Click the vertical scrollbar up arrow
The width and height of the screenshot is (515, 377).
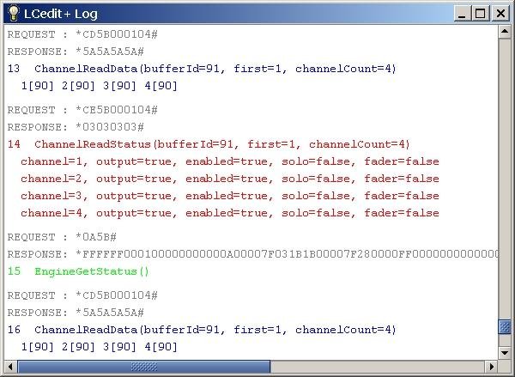[x=505, y=32]
